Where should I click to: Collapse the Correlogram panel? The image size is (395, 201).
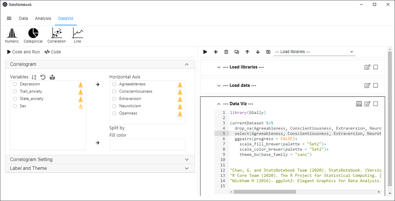tap(187, 64)
